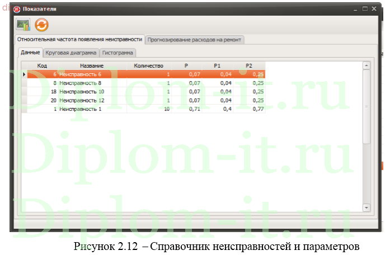Click the 'P' column header
390x255 pixels.
pos(186,65)
